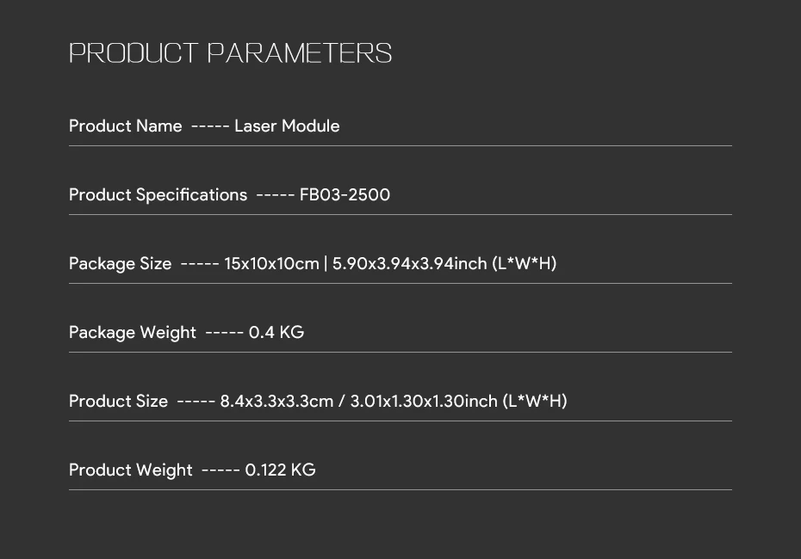The image size is (801, 559).
Task: Click the dashes after Product Name
Action: (210, 126)
